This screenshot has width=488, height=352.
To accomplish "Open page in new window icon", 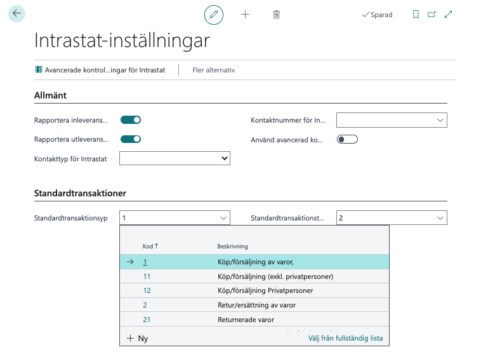I will pyautogui.click(x=432, y=15).
